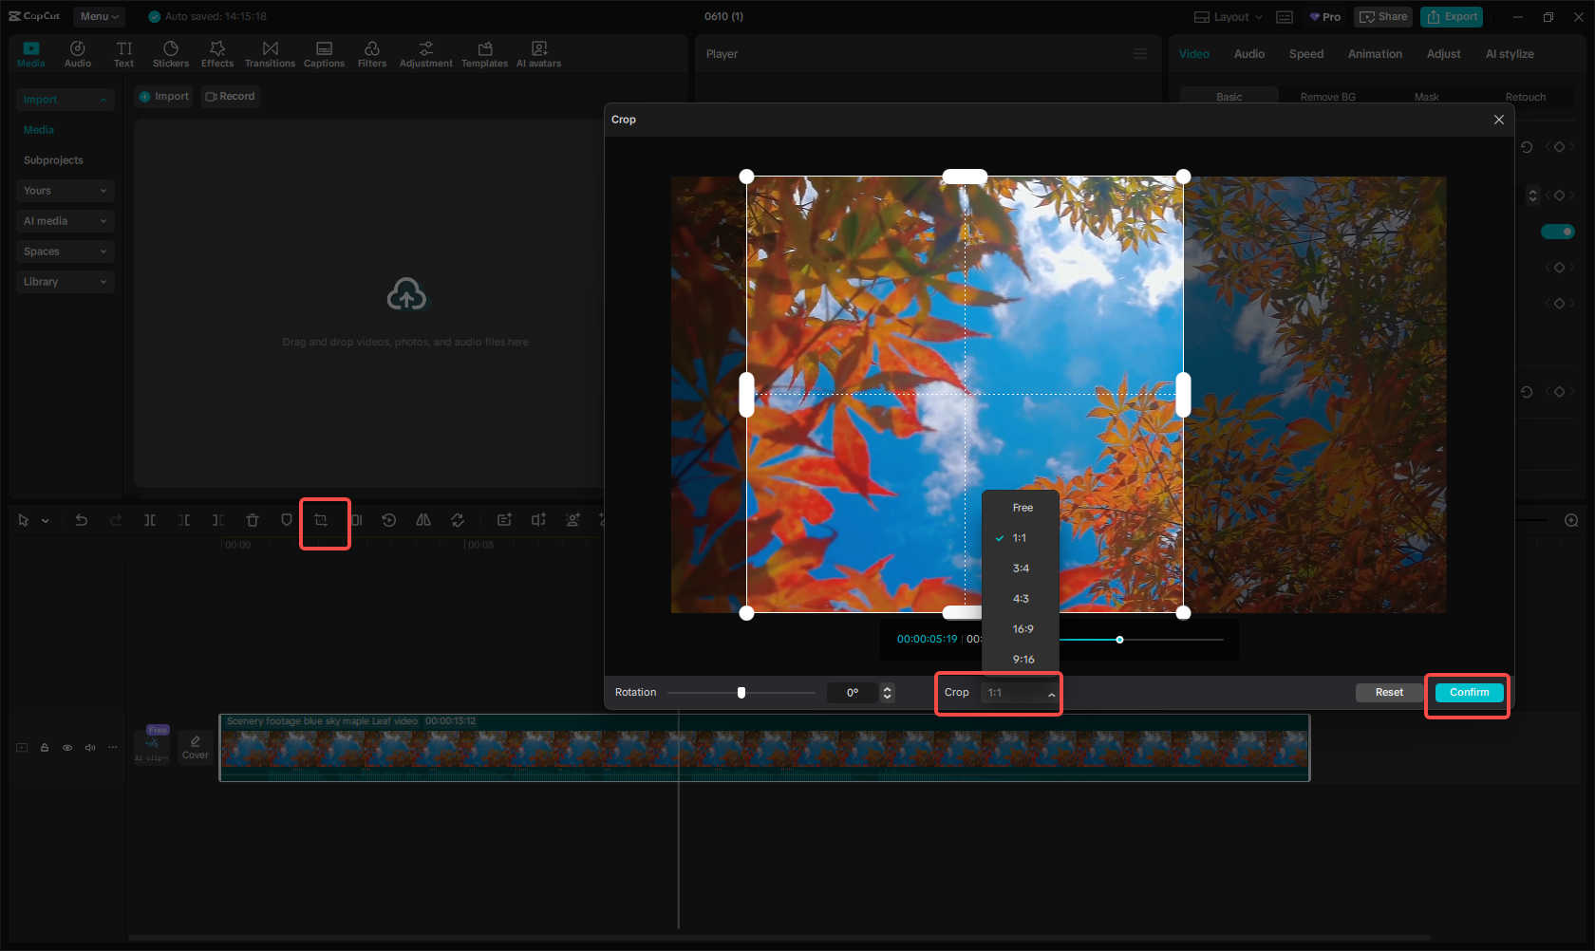This screenshot has width=1595, height=951.
Task: Hide the video track with the eye toggle
Action: point(67,748)
